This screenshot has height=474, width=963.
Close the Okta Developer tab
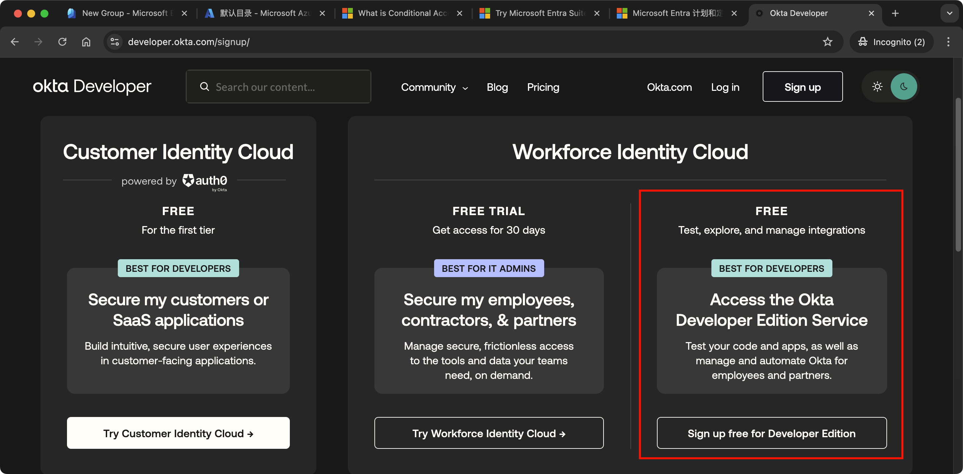click(x=871, y=14)
